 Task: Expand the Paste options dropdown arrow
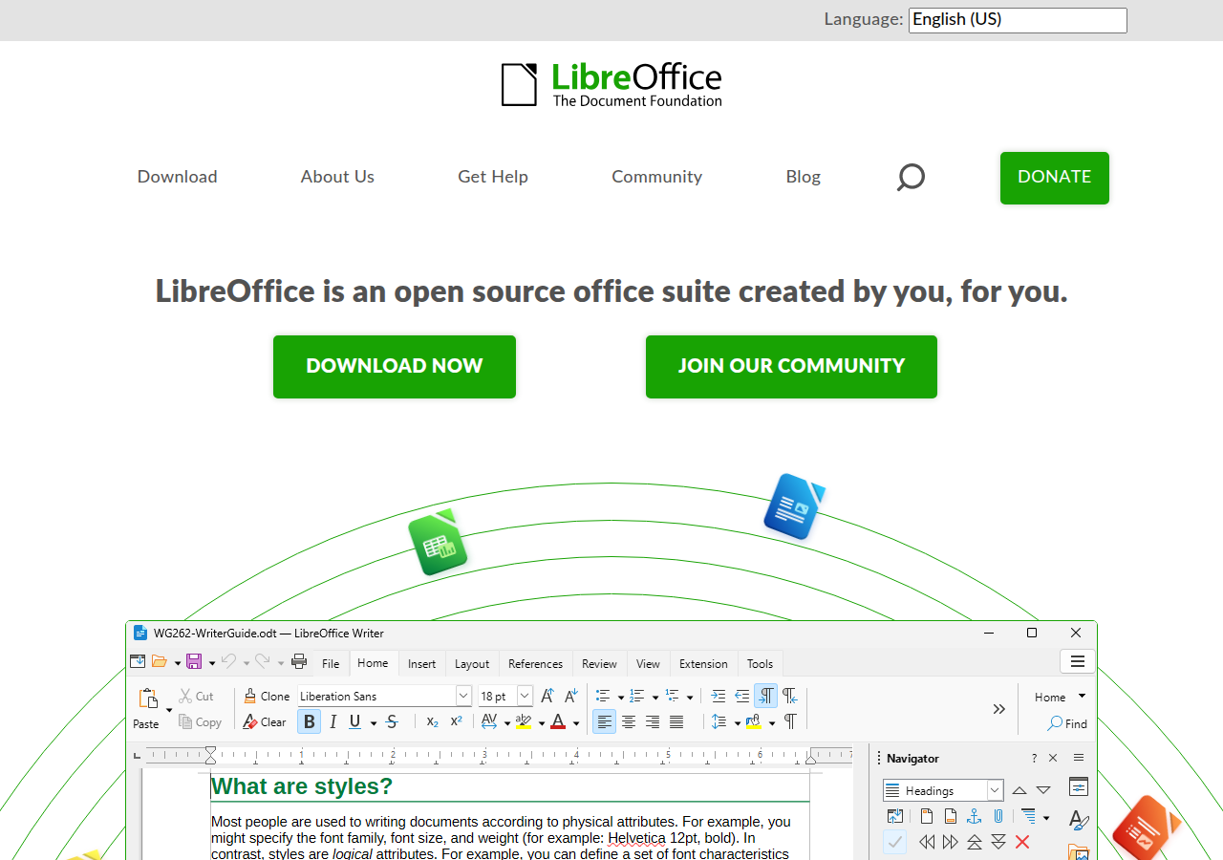pyautogui.click(x=169, y=710)
